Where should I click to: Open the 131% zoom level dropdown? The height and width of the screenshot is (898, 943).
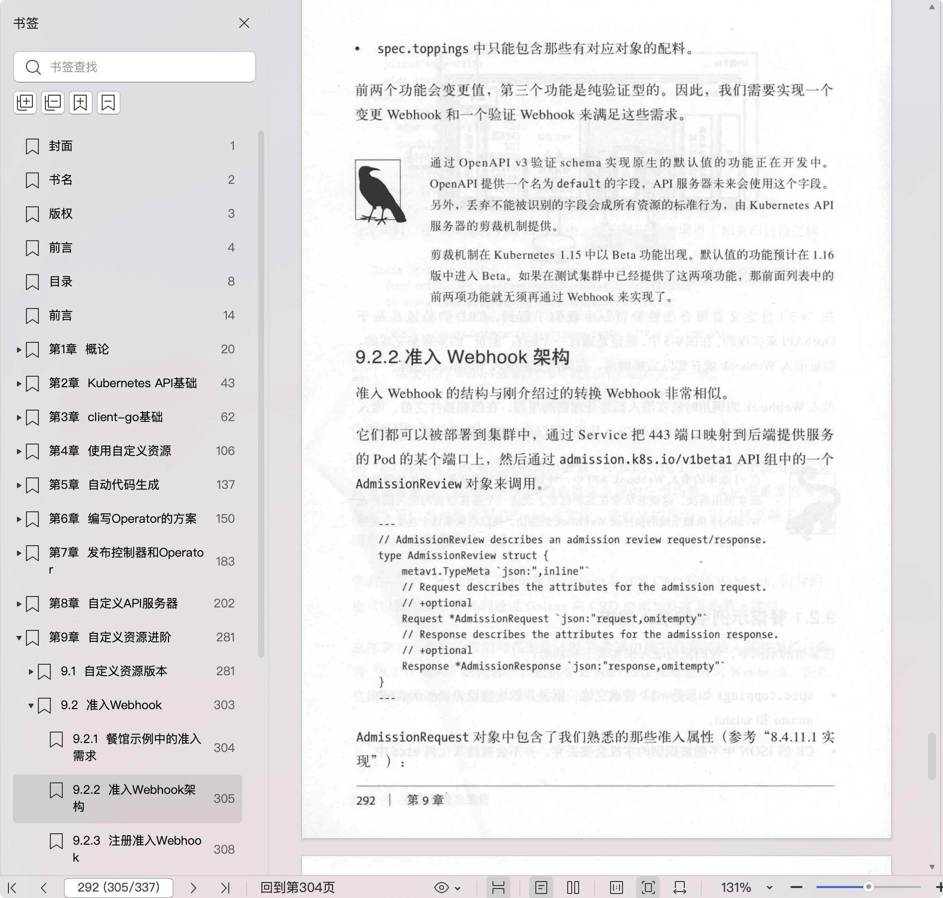(769, 888)
